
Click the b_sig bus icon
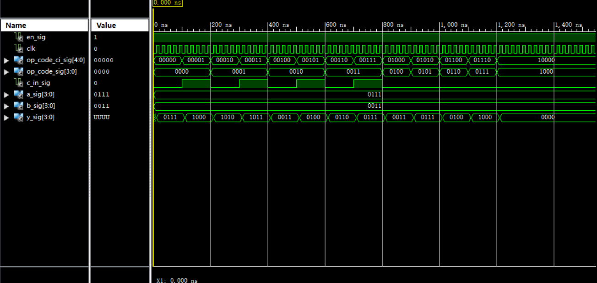pos(19,106)
